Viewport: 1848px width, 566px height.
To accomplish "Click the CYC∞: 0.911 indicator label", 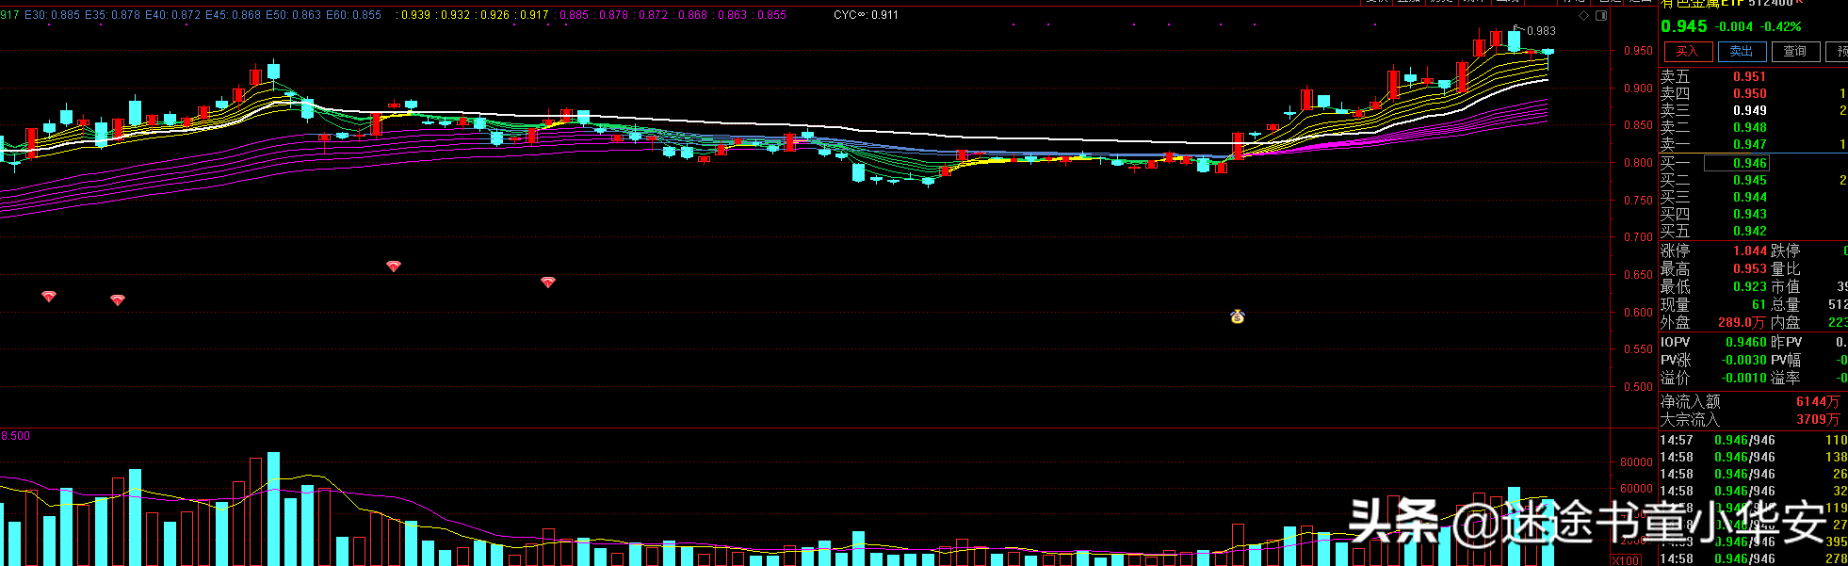I will 866,15.
